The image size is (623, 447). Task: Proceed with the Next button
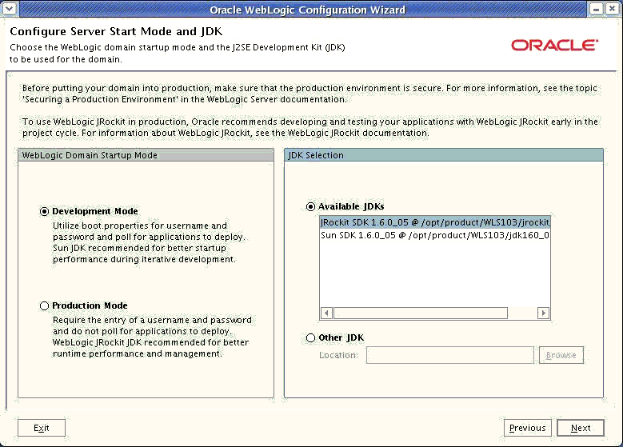click(x=581, y=428)
